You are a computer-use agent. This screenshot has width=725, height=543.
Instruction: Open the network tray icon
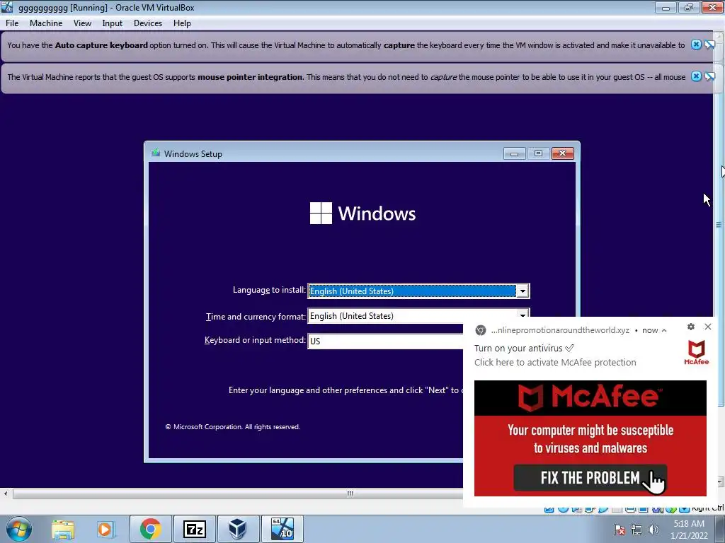click(636, 530)
